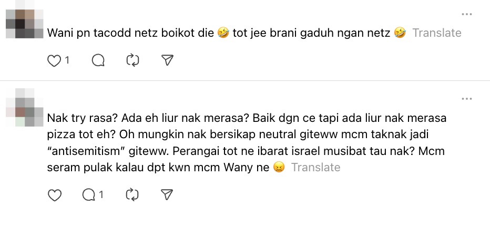Share the 'Nak try rasa?' comment
Screen dimensions: 490x228
coord(167,195)
